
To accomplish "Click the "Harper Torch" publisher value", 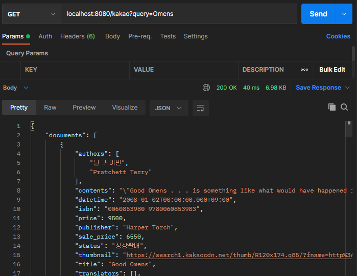I will coord(149,227).
